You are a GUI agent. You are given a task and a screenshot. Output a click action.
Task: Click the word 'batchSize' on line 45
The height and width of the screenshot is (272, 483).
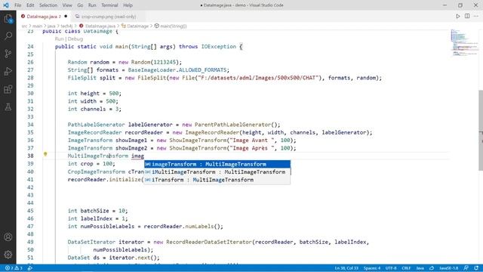click(x=94, y=211)
